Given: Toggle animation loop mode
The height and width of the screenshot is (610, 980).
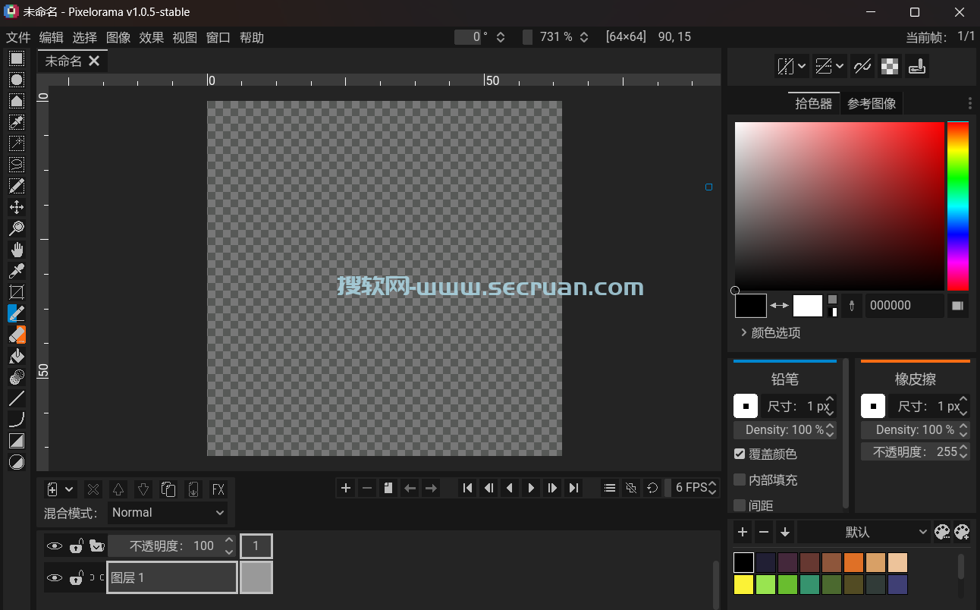Looking at the screenshot, I should tap(652, 488).
